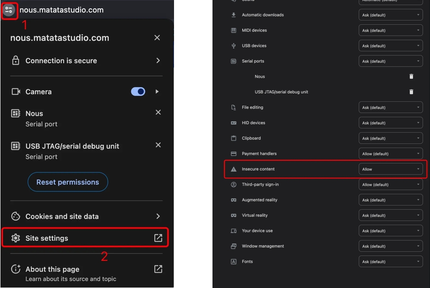Open File editing permission dropdown
430x288 pixels.
(x=391, y=107)
